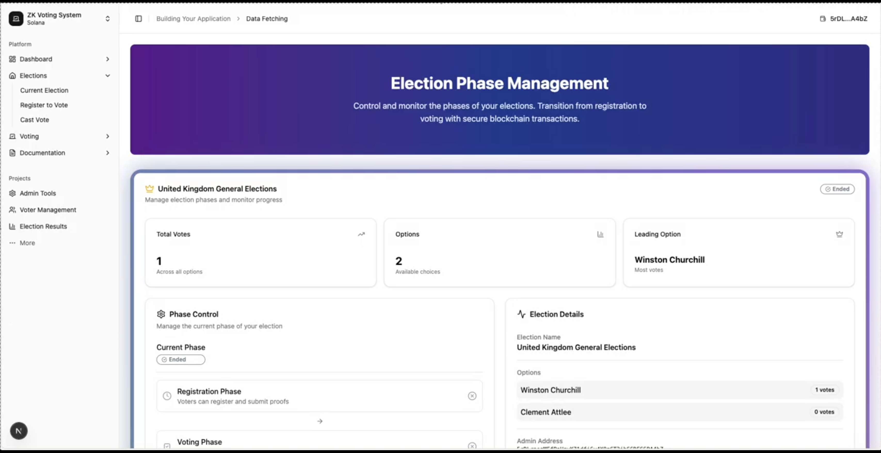Screen dimensions: 881x453
Task: Expand the Dashboard sidebar section
Action: [107, 59]
